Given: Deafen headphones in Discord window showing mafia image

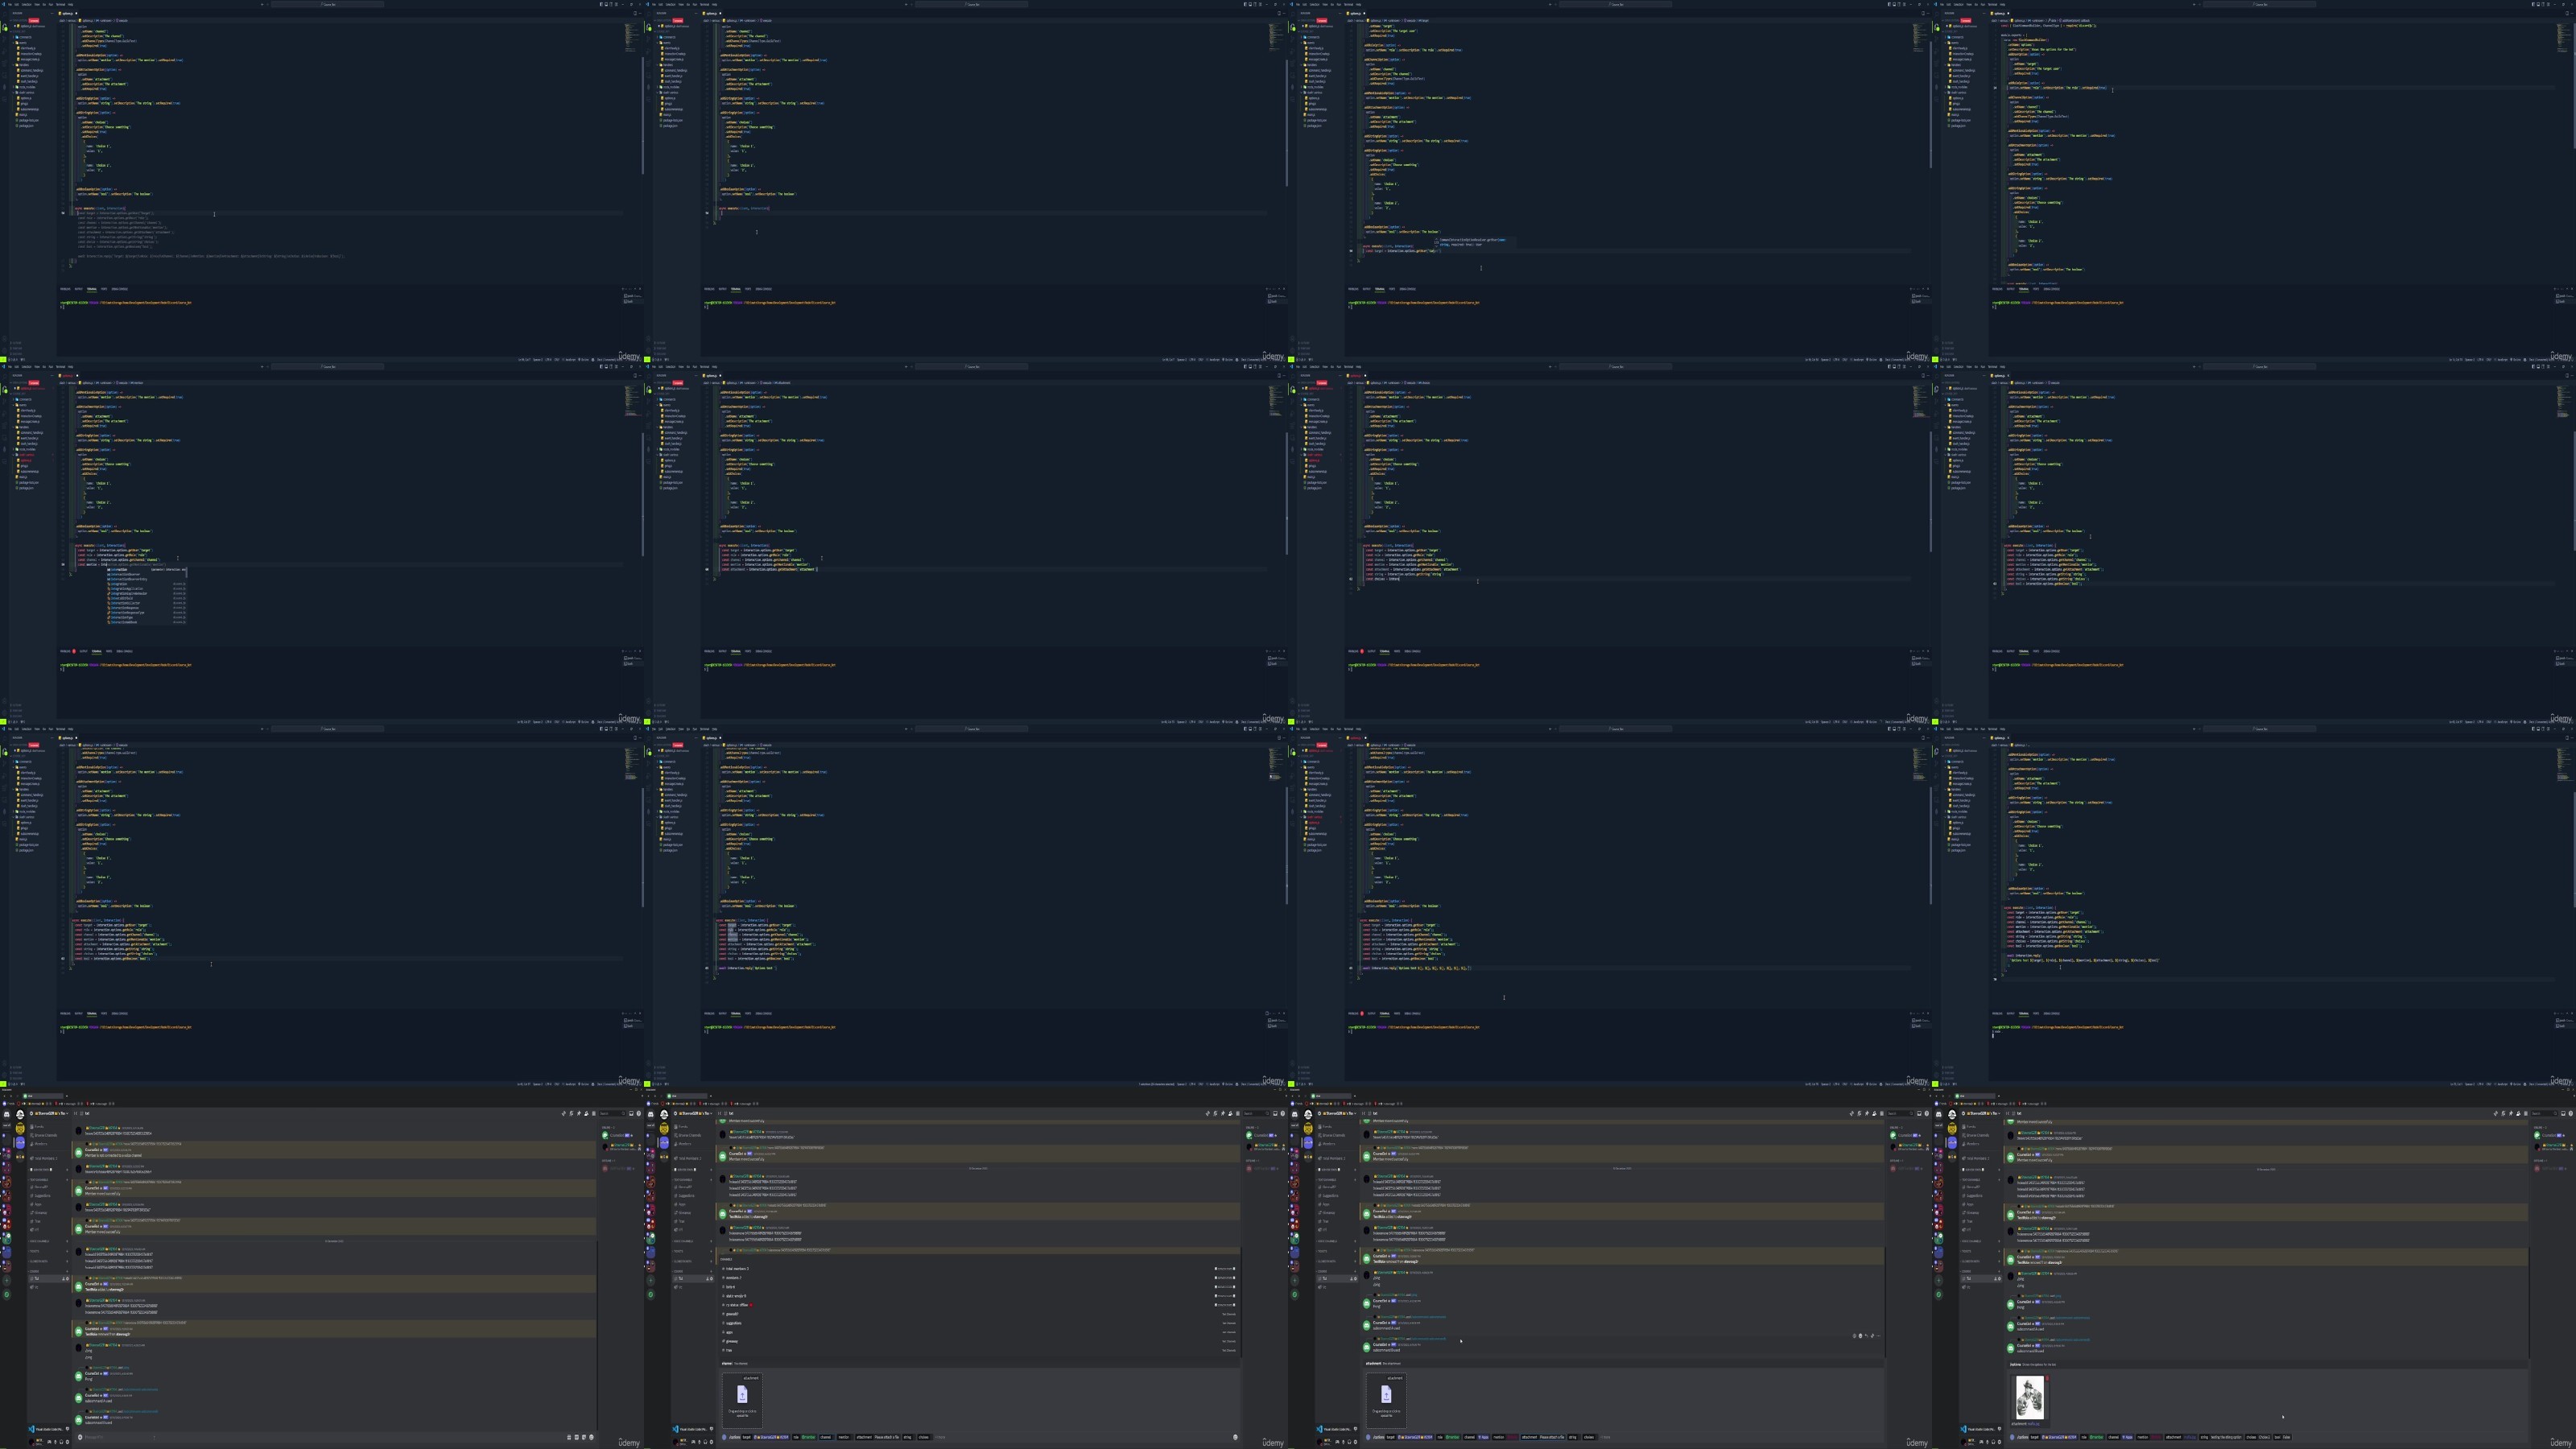Looking at the screenshot, I should (1993, 1443).
